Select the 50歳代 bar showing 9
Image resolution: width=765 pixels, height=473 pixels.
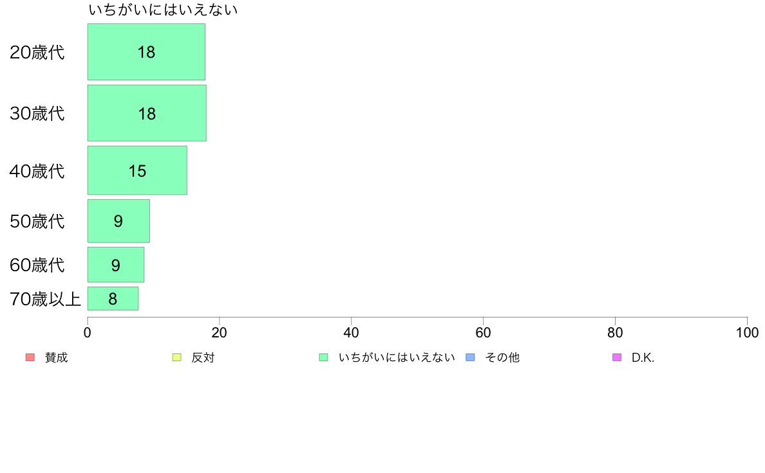[118, 221]
